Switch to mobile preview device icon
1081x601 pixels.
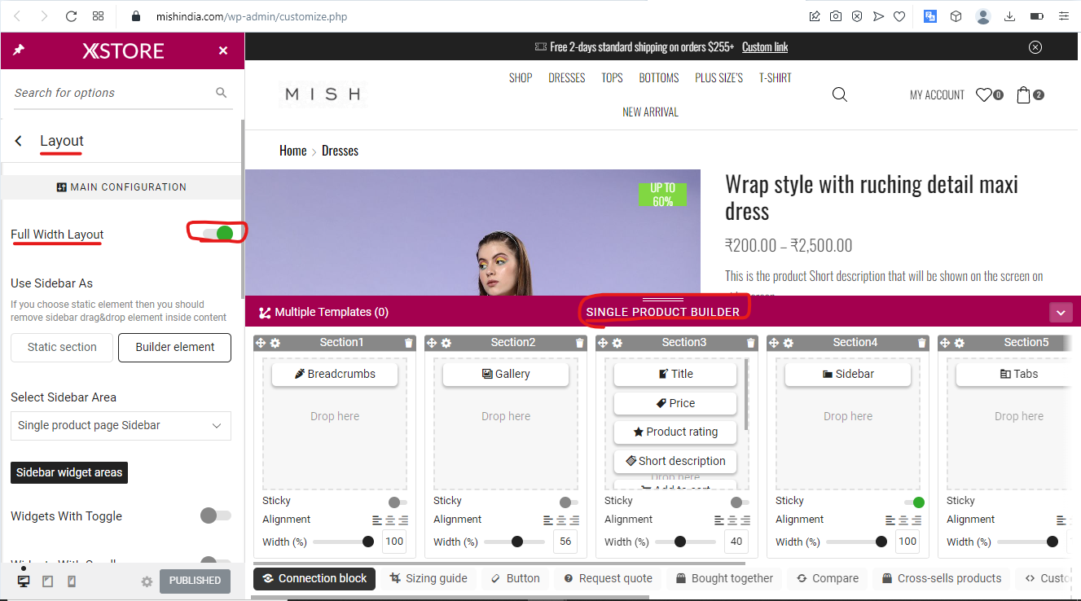click(71, 581)
